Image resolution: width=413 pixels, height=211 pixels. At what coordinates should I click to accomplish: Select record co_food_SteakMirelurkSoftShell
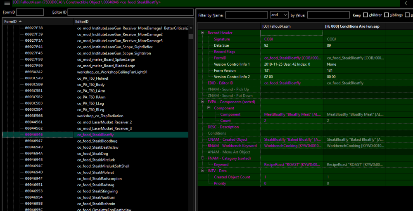(x=103, y=166)
